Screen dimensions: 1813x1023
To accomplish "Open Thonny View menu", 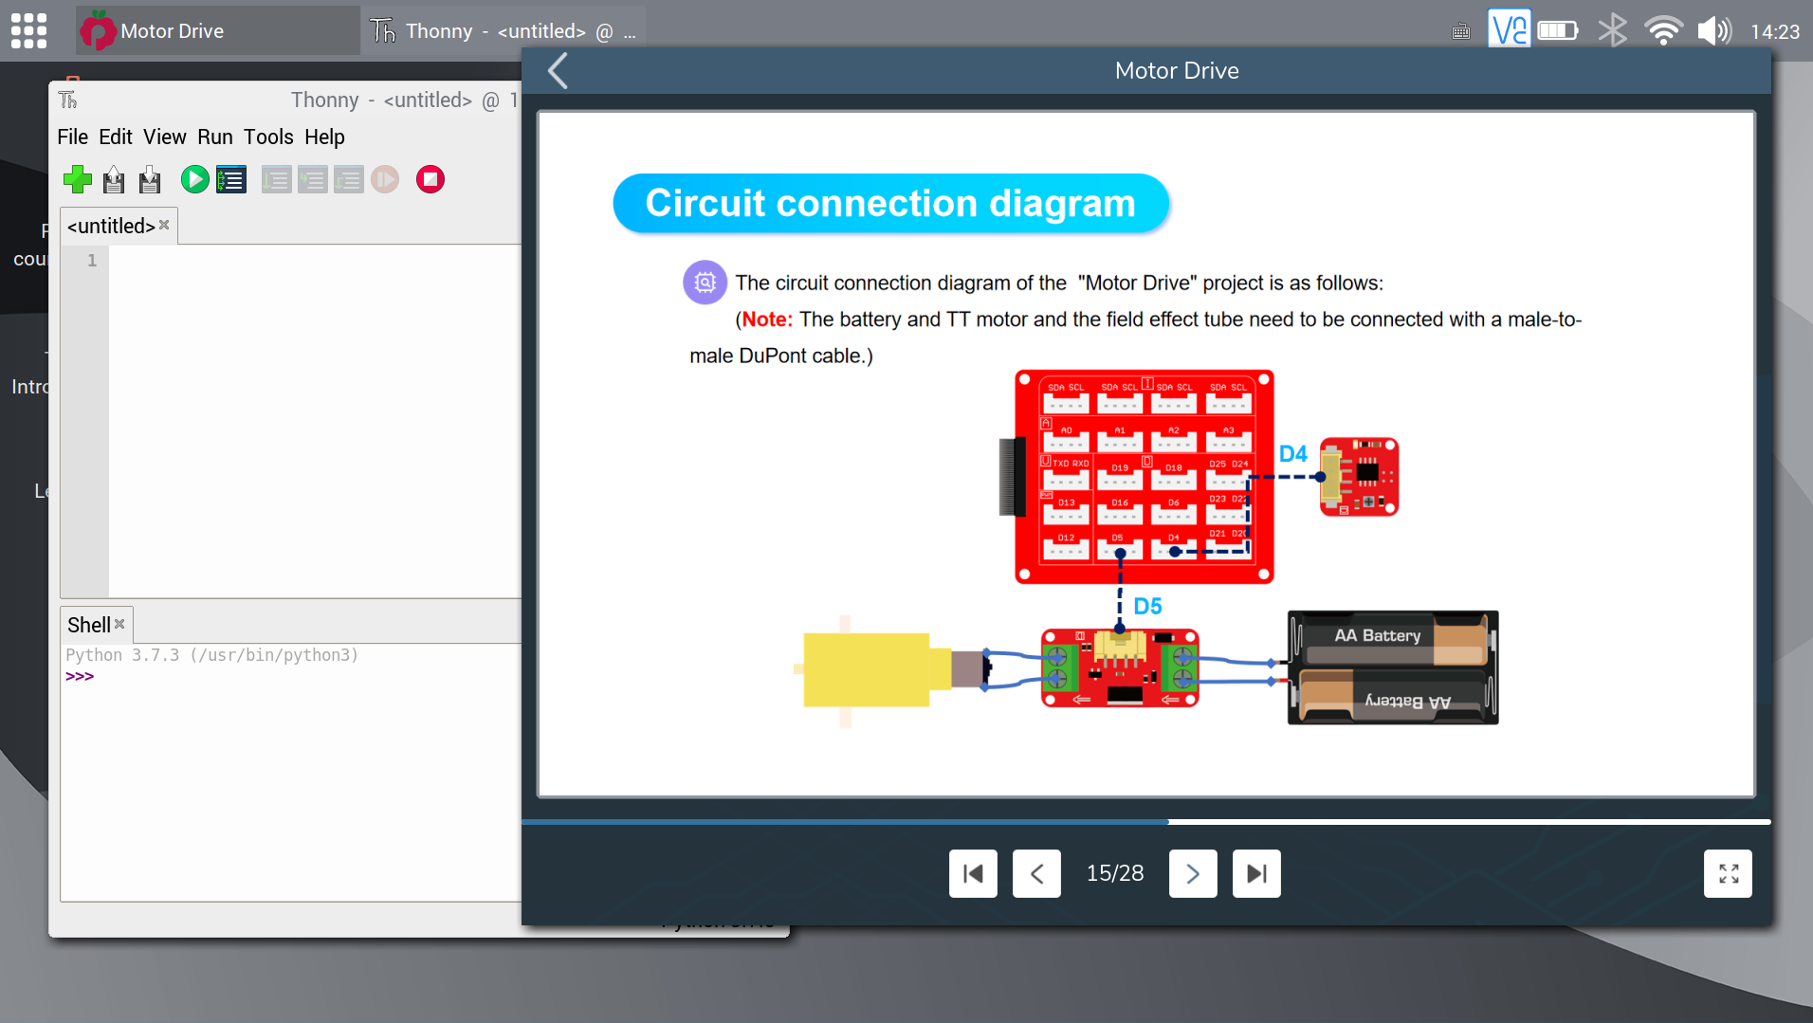I will 164,137.
